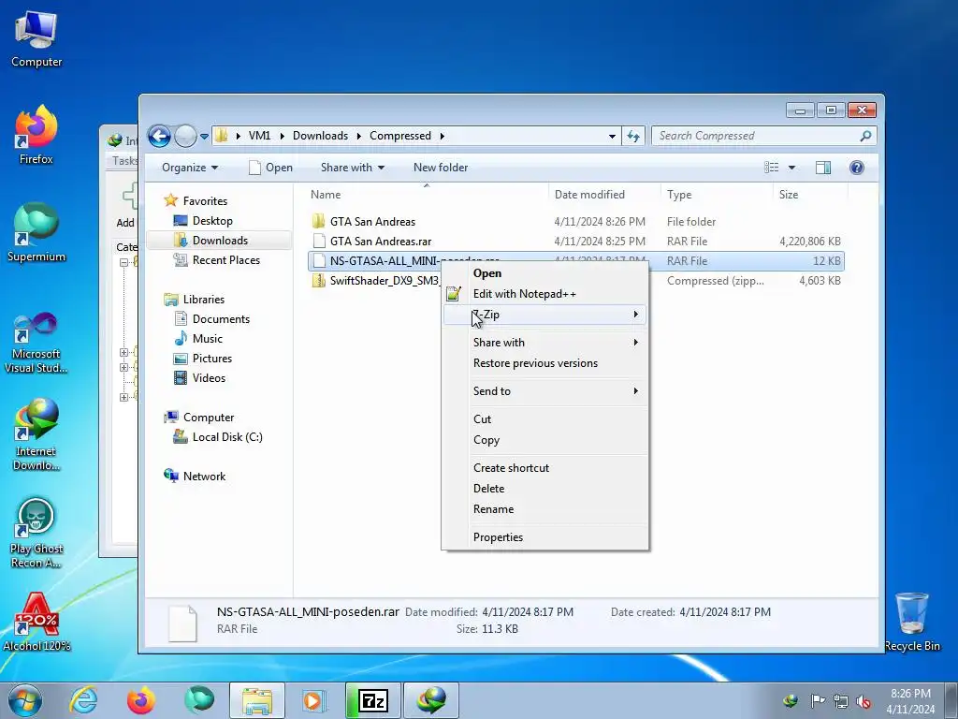958x719 pixels.
Task: Open Firefox desktop shortcut
Action: (36, 135)
